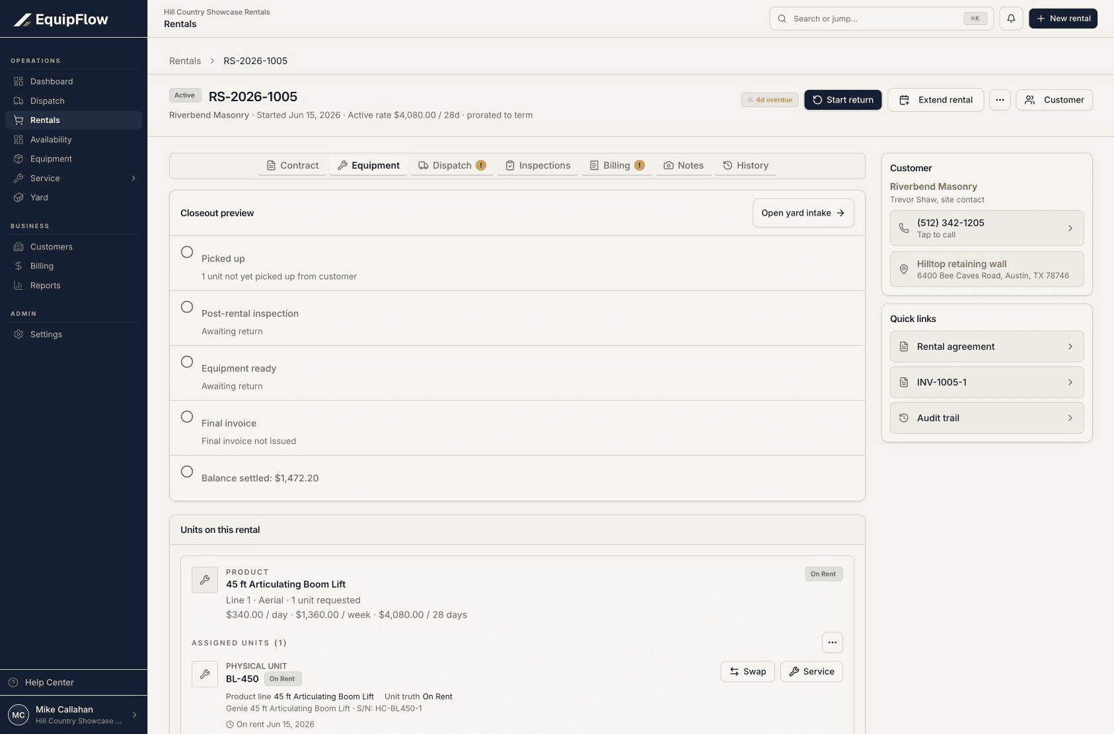Switch to the Inspections tab
The width and height of the screenshot is (1114, 734).
538,165
